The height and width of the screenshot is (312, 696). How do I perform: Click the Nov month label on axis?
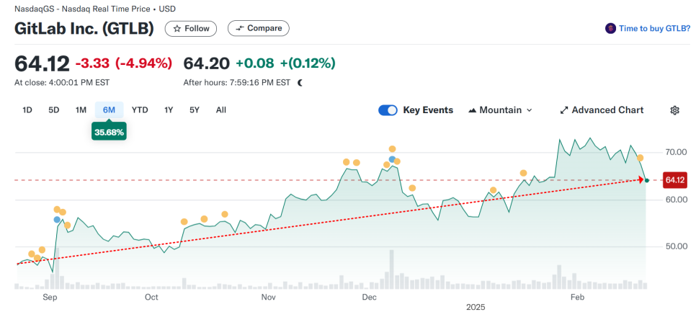[x=269, y=297]
